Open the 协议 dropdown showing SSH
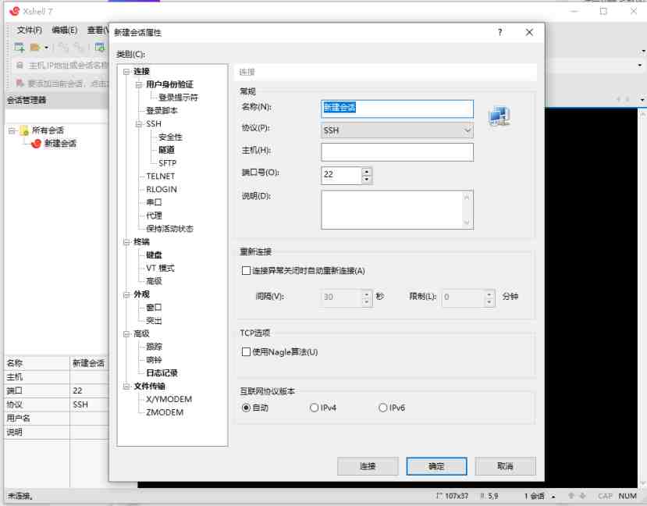The height and width of the screenshot is (506, 647). (x=467, y=130)
